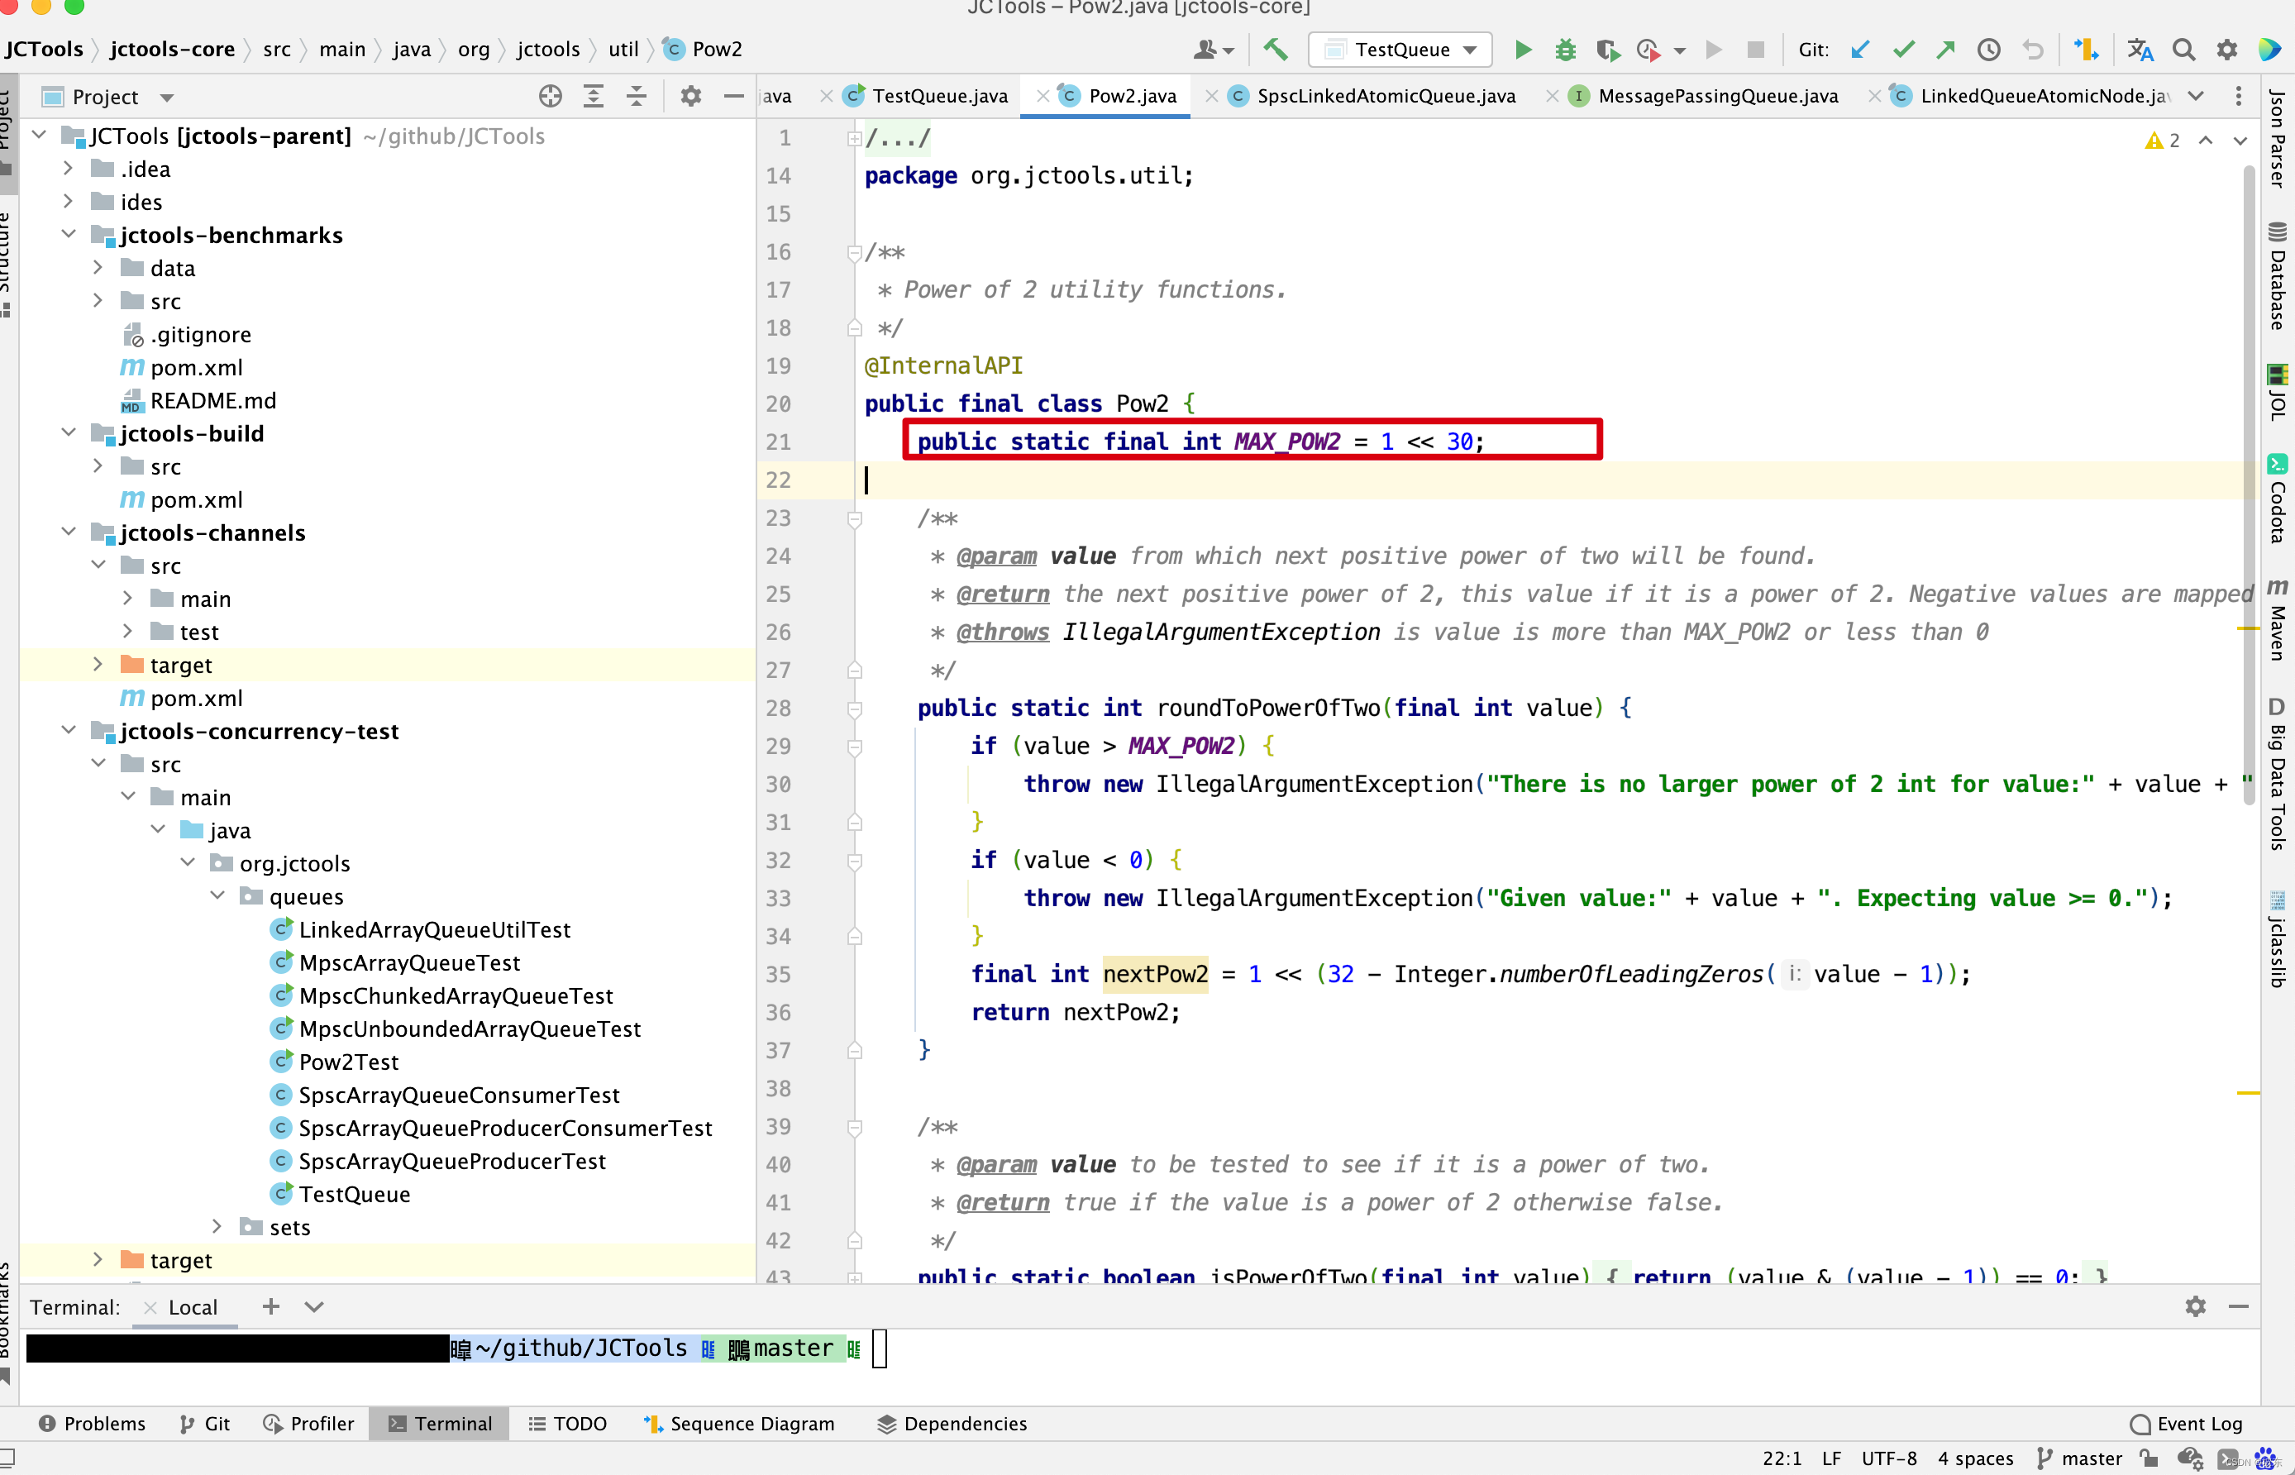Click the Build hammer icon
2295x1475 pixels.
(x=1274, y=50)
